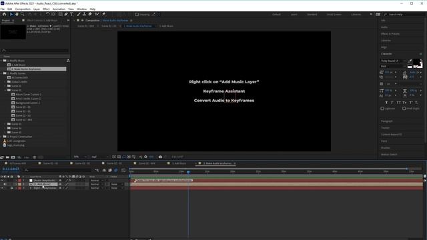The width and height of the screenshot is (427, 240).
Task: Open the Graph Editor in timeline
Action: pyautogui.click(x=123, y=170)
